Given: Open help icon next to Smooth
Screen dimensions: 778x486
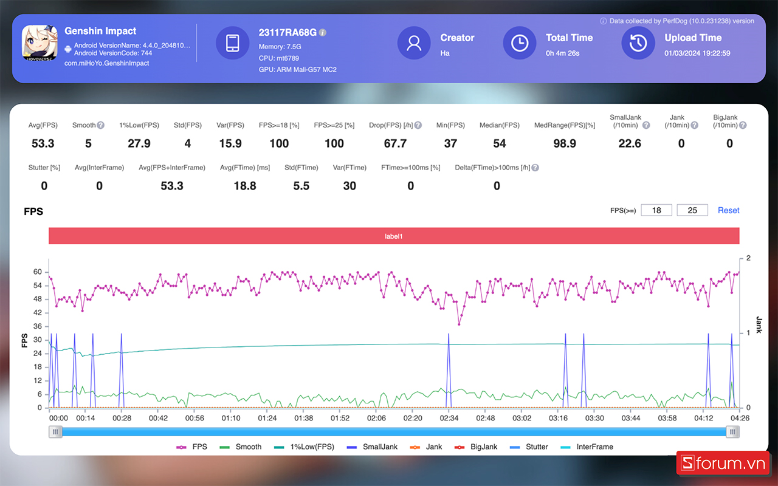Looking at the screenshot, I should coord(101,125).
